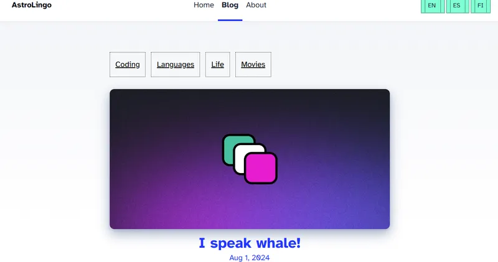498x262 pixels.
Task: Click the magenta front square icon
Action: click(261, 168)
